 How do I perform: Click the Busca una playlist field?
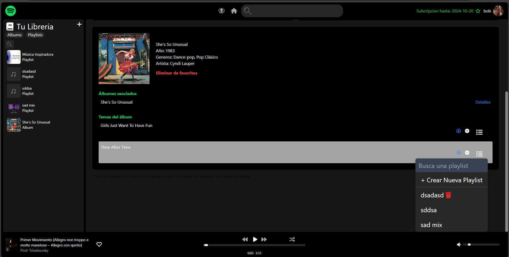click(x=451, y=166)
